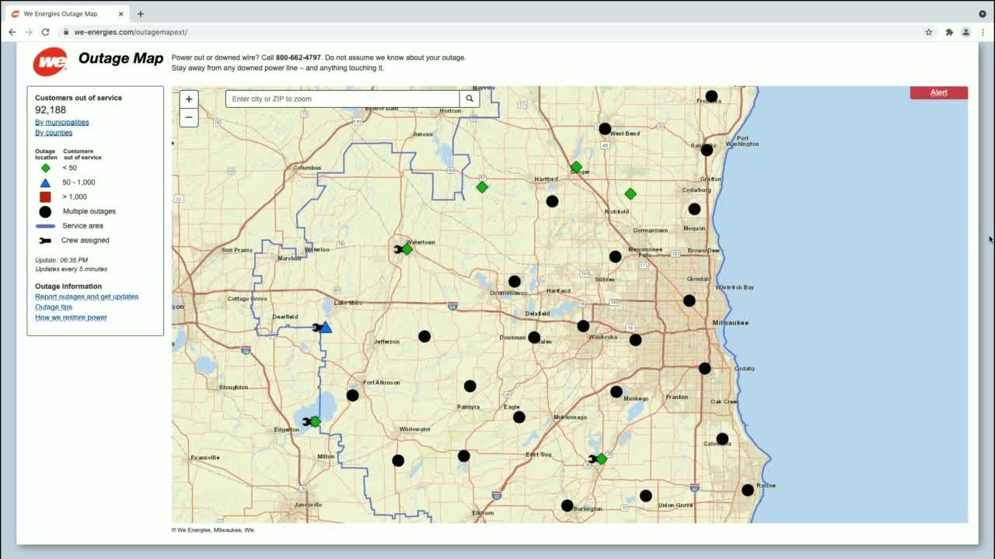Select the outage marker near Caledonia
Viewport: 995px width, 559px height.
pos(722,439)
